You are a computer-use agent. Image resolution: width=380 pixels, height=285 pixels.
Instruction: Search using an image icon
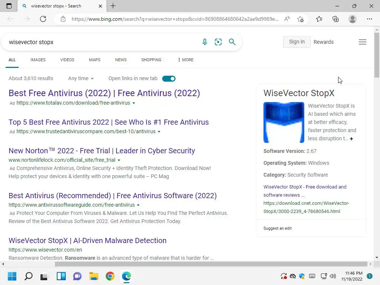pyautogui.click(x=218, y=42)
